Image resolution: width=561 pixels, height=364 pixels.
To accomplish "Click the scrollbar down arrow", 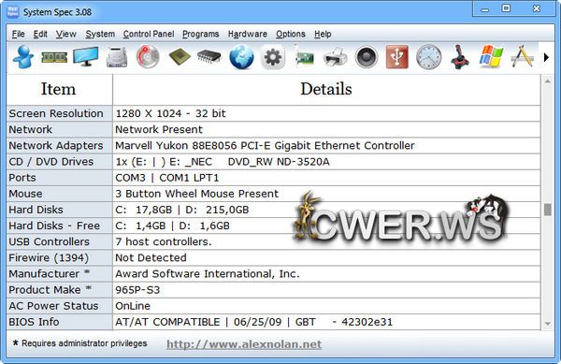I will (x=547, y=324).
